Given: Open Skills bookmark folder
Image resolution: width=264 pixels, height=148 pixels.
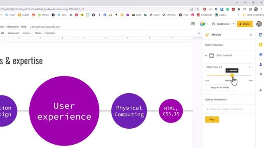Looking at the screenshot, I should 62,15.
